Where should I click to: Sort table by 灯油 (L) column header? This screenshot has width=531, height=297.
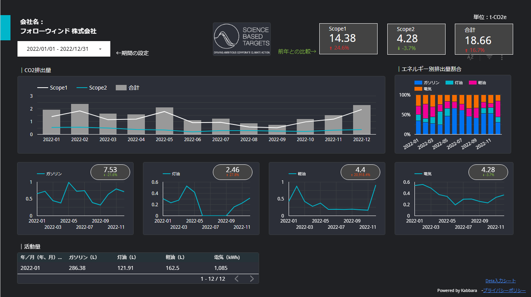click(x=126, y=257)
